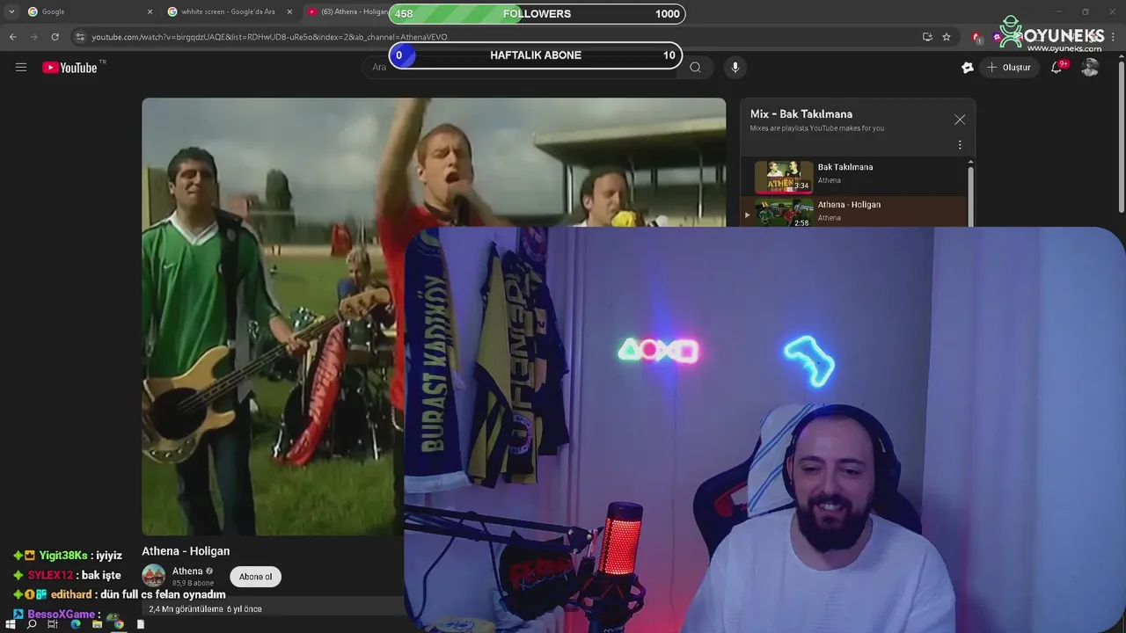Click the sparkle icon beside Oluştur
Image resolution: width=1126 pixels, height=633 pixels.
pos(968,67)
